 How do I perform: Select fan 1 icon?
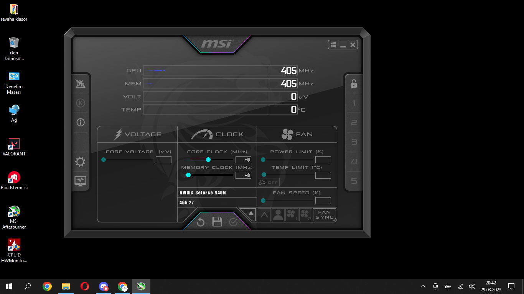[x=292, y=215]
